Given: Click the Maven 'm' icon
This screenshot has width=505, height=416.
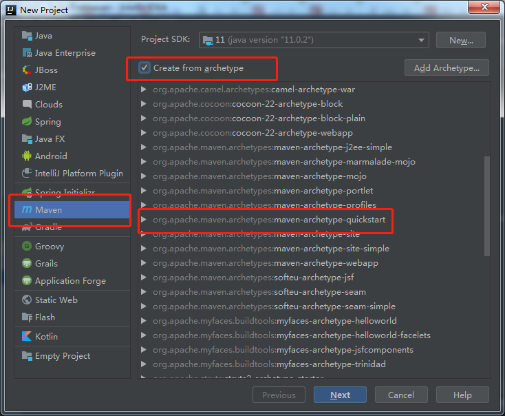Looking at the screenshot, I should pos(27,209).
